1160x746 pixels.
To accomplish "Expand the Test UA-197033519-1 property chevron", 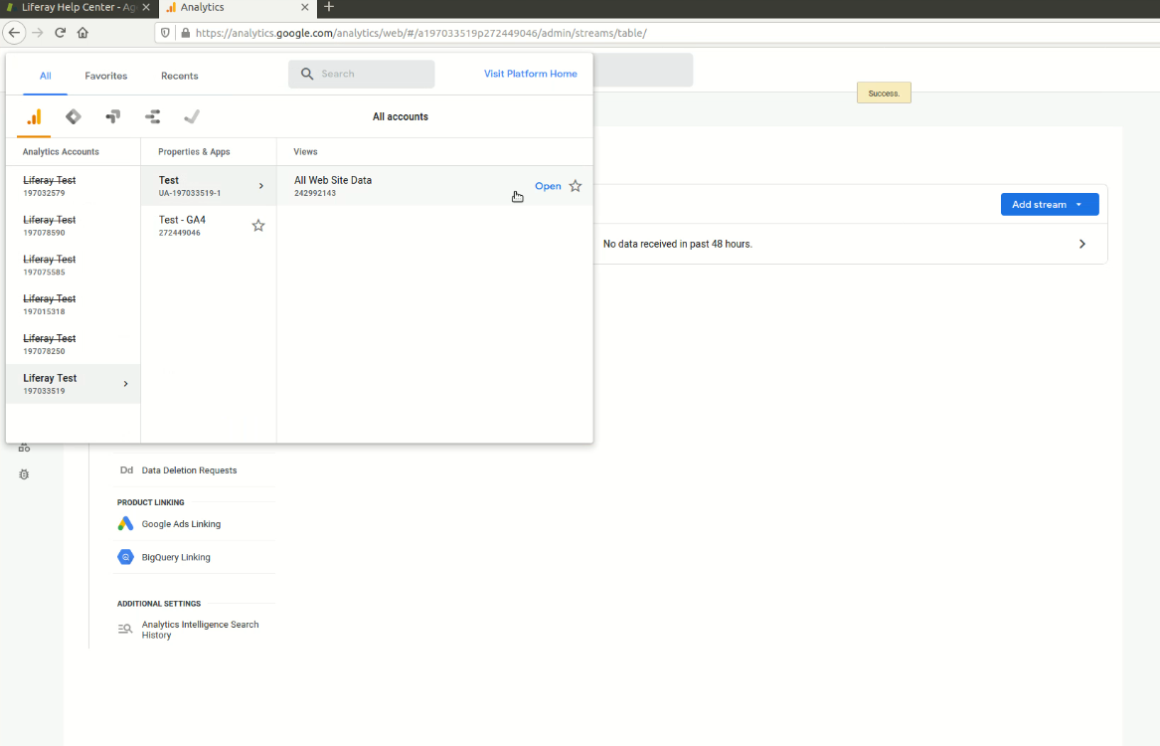I will 261,187.
